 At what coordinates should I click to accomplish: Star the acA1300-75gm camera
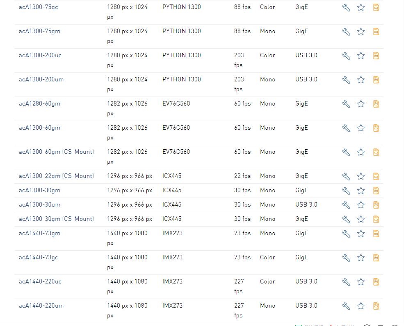[x=361, y=31]
